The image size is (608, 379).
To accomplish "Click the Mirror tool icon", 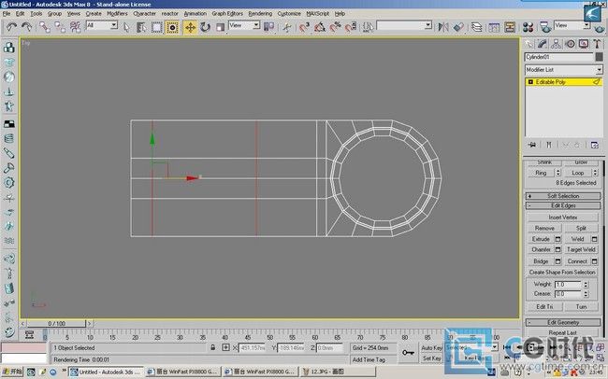I will [443, 27].
